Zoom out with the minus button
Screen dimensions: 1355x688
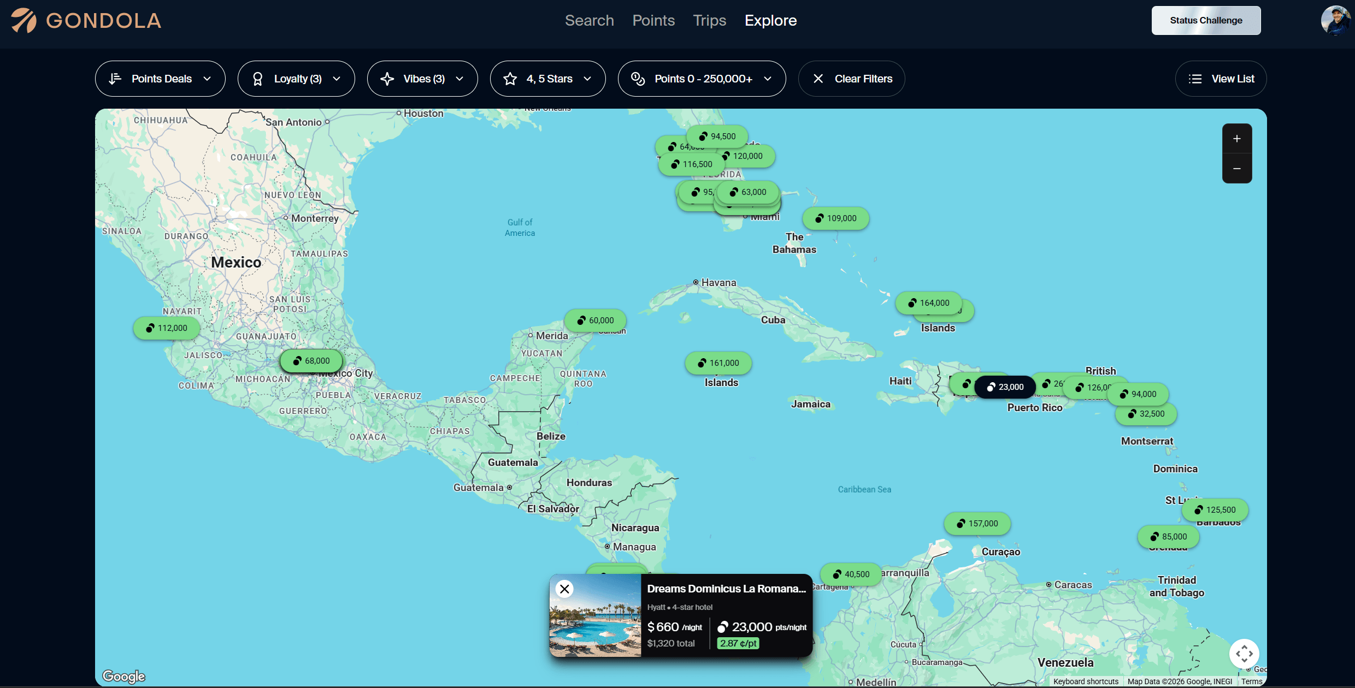1236,169
